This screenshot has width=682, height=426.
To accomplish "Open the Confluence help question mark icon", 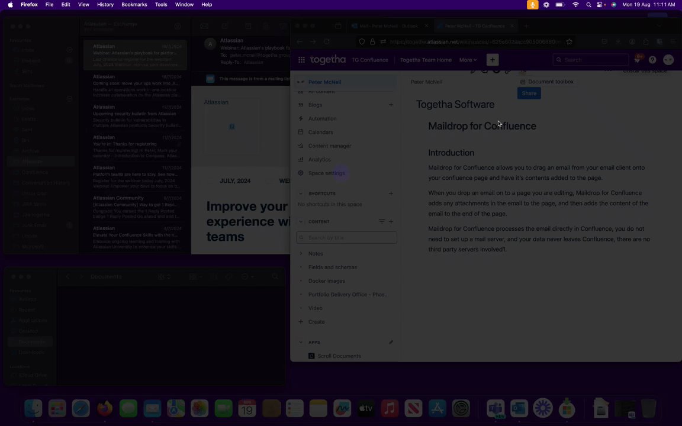I will [652, 60].
